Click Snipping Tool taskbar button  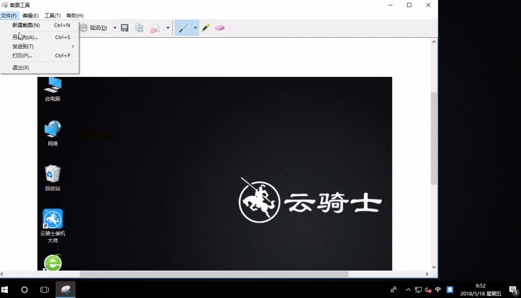(66, 290)
